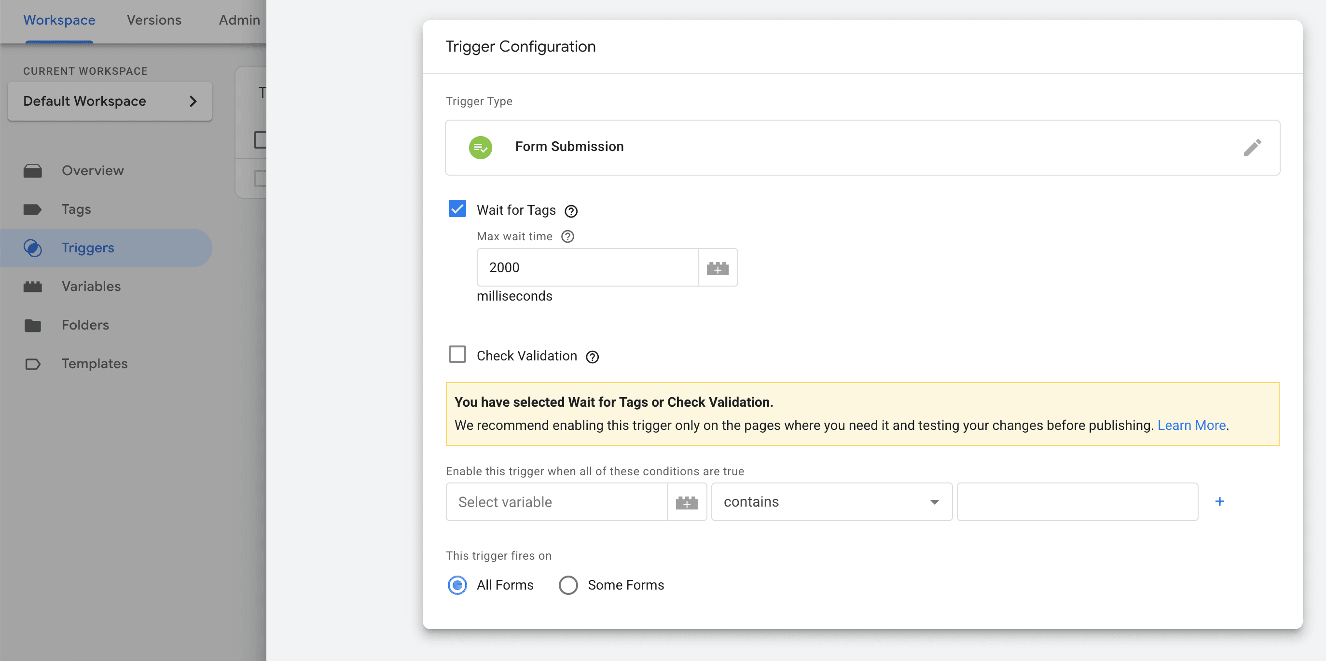Click the condition value input field

[x=1077, y=502]
